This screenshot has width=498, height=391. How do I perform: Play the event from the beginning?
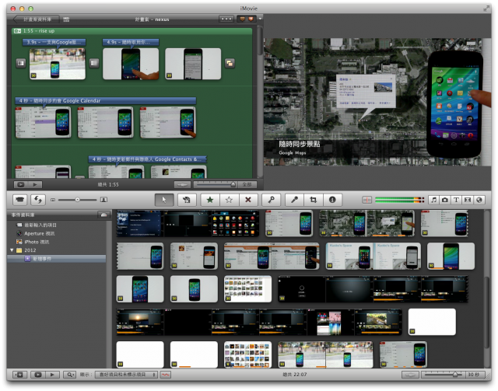coord(52,375)
